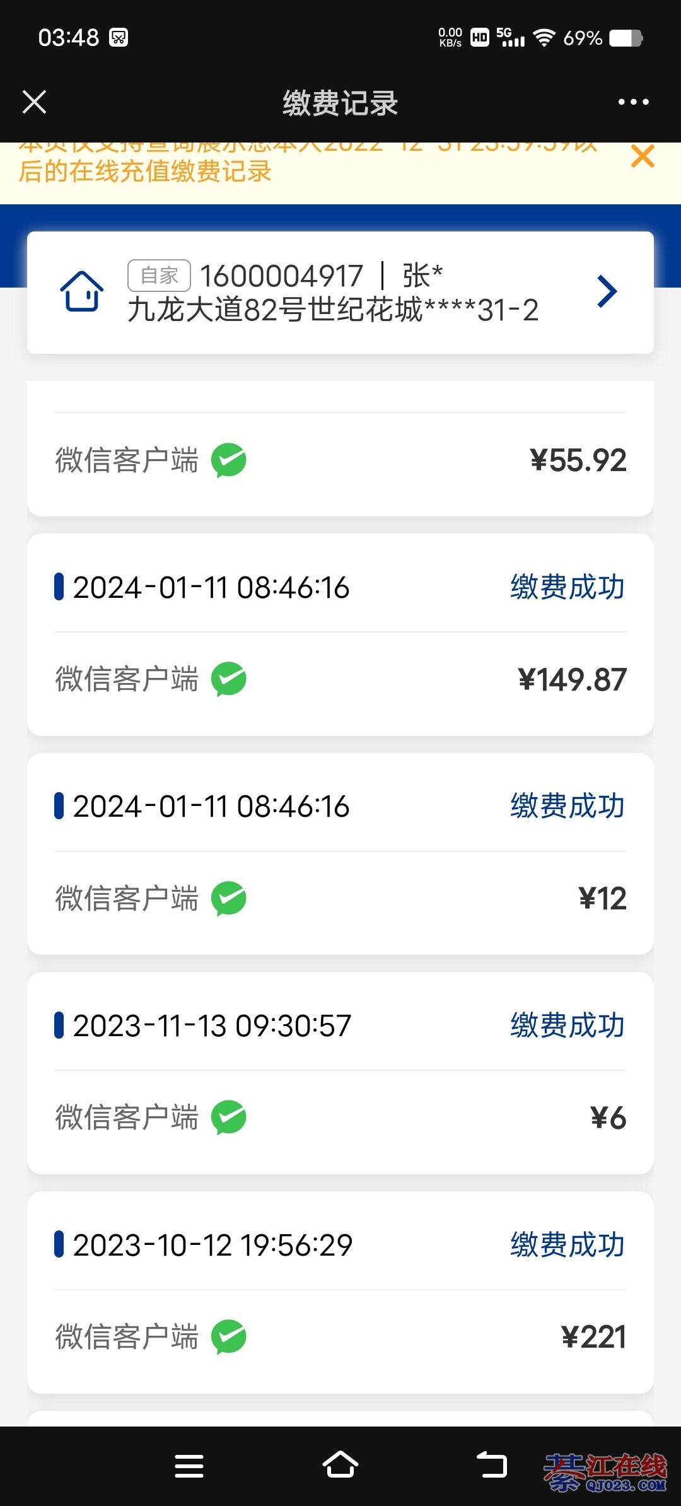
Task: Open the Android recent apps menu
Action: 189,1466
